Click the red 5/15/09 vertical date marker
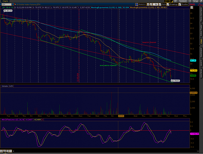The width and height of the screenshot is (203, 154). (x=78, y=77)
